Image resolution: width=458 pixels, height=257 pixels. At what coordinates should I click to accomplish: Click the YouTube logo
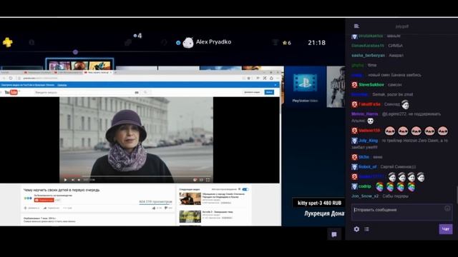click(11, 92)
